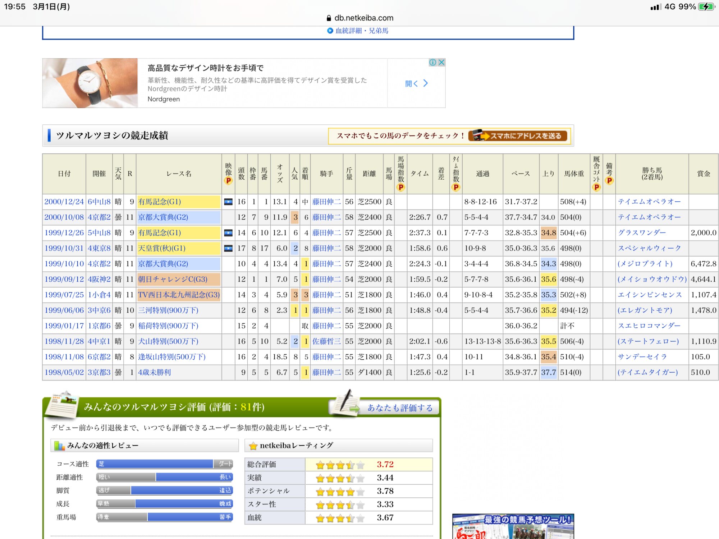The width and height of the screenshot is (719, 539).
Task: Play the 天皇賞(秋) race video icon
Action: point(228,248)
